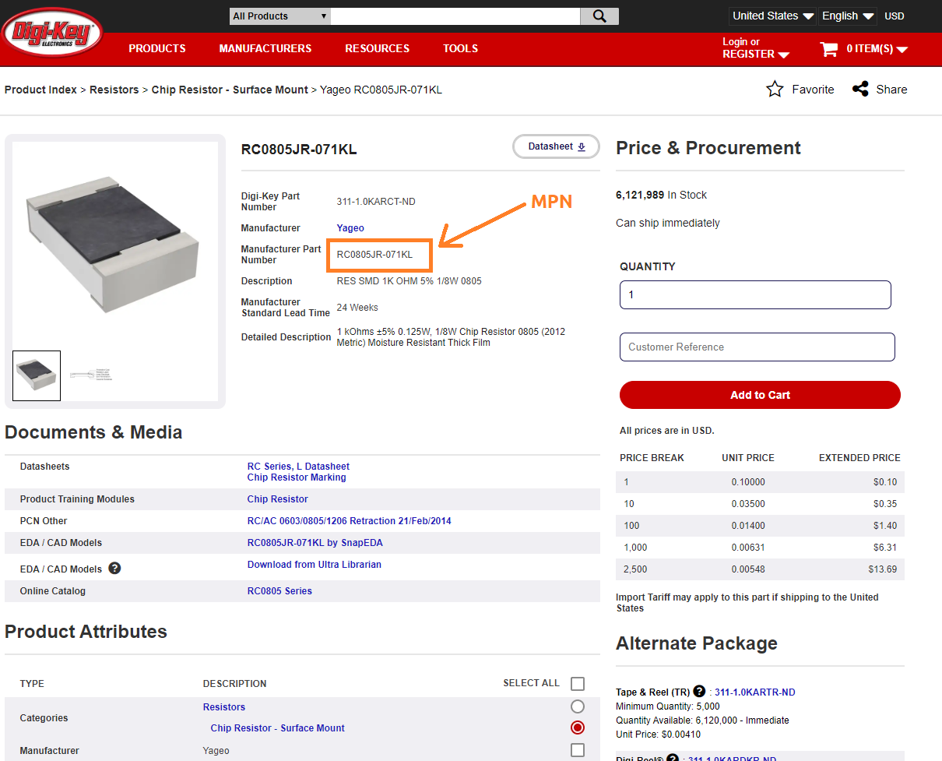The width and height of the screenshot is (942, 761).
Task: Select the dimension drawing thumbnail
Action: [x=90, y=375]
